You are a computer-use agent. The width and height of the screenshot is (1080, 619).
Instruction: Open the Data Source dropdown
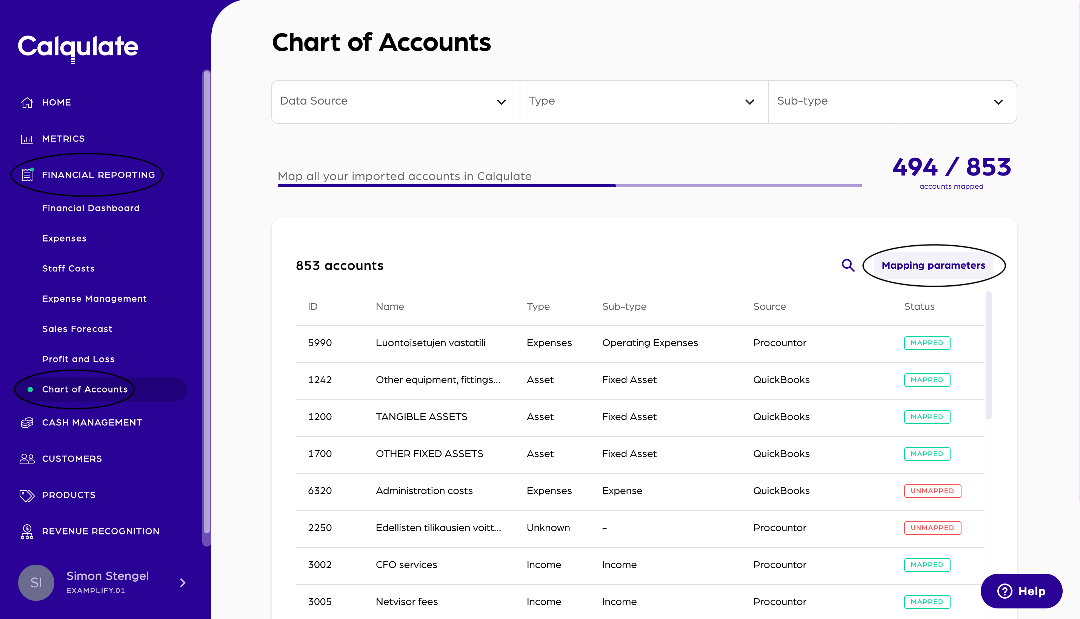tap(395, 102)
